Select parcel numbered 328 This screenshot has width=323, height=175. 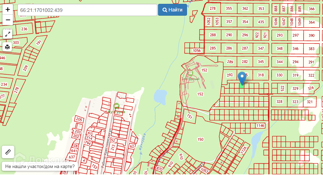pyautogui.click(x=279, y=102)
